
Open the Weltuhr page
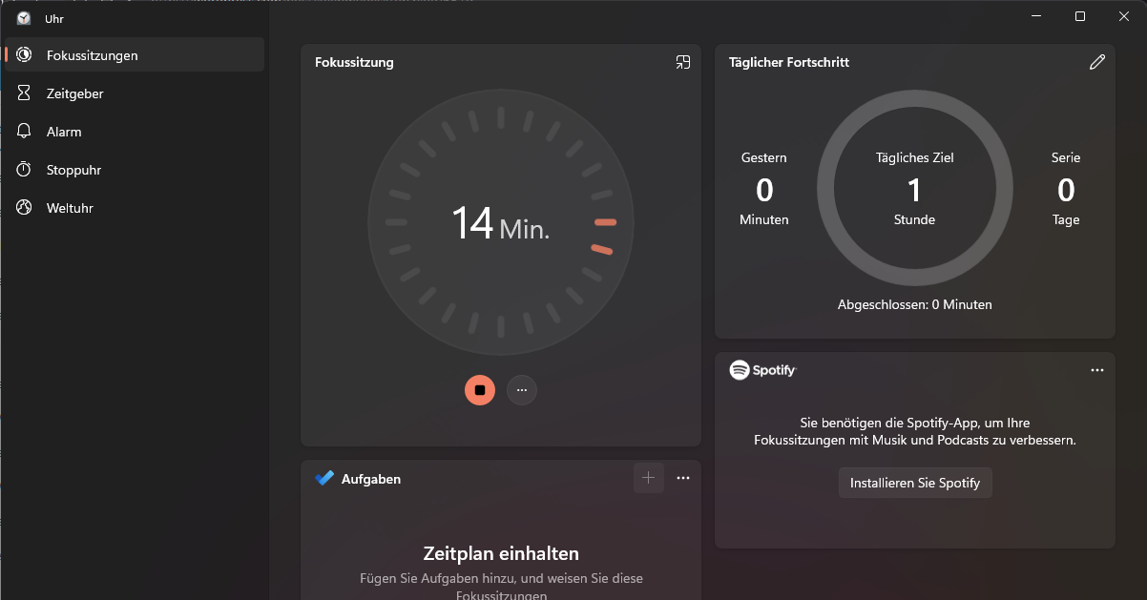coord(70,208)
